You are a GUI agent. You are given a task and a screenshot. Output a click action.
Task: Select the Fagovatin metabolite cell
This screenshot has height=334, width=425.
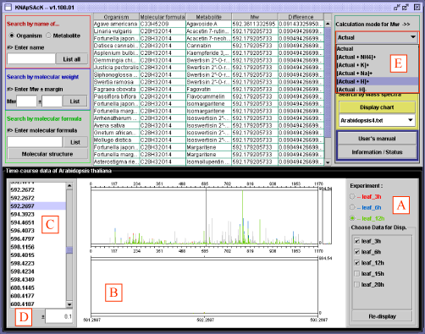click(x=208, y=89)
